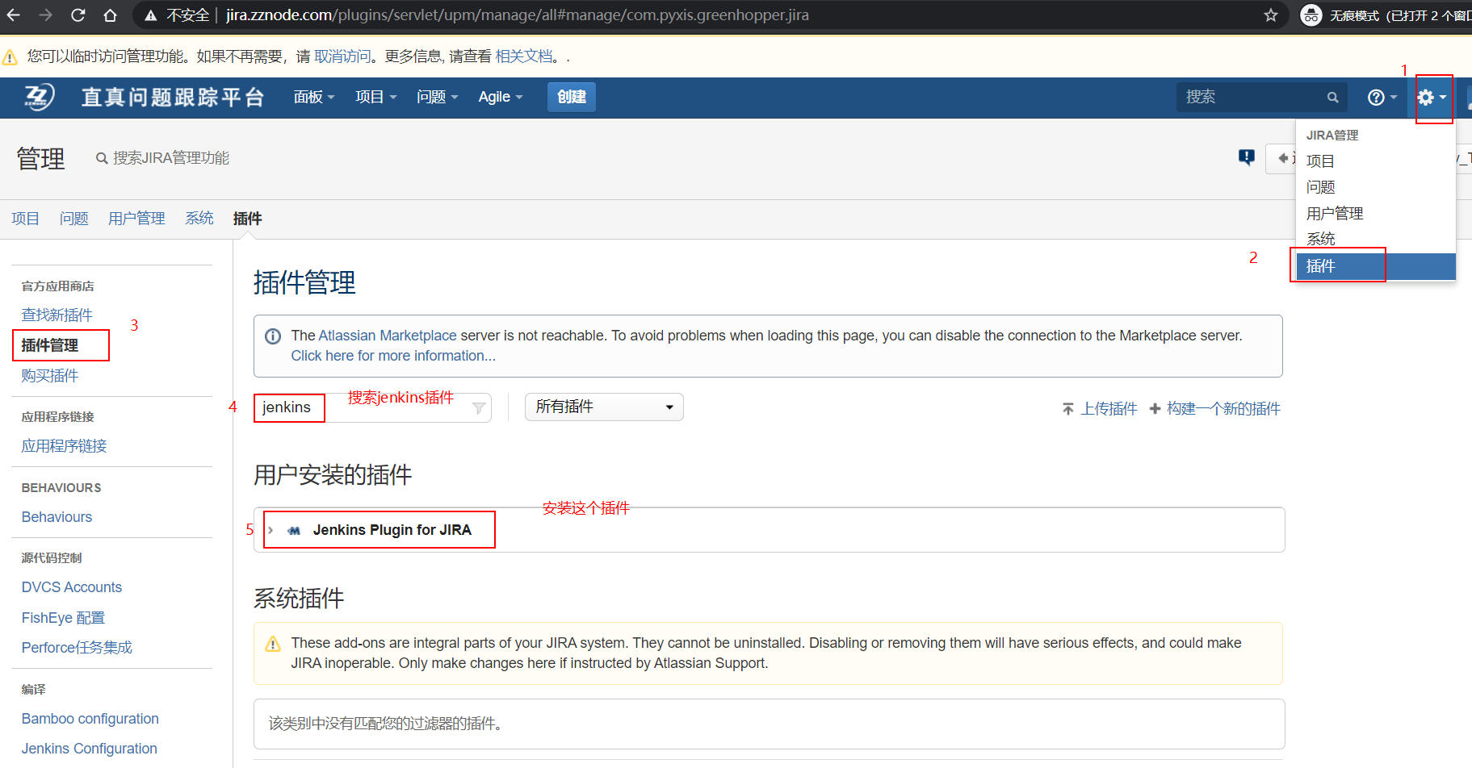Open Perforce任务集成 sidebar link
This screenshot has height=768, width=1472.
77,648
